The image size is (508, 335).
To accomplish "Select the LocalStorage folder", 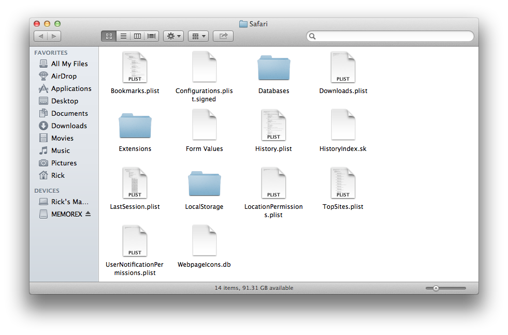I will [204, 190].
